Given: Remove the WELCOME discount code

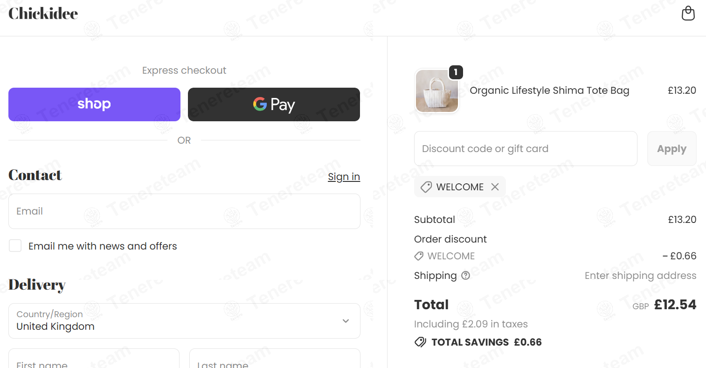Looking at the screenshot, I should point(495,187).
